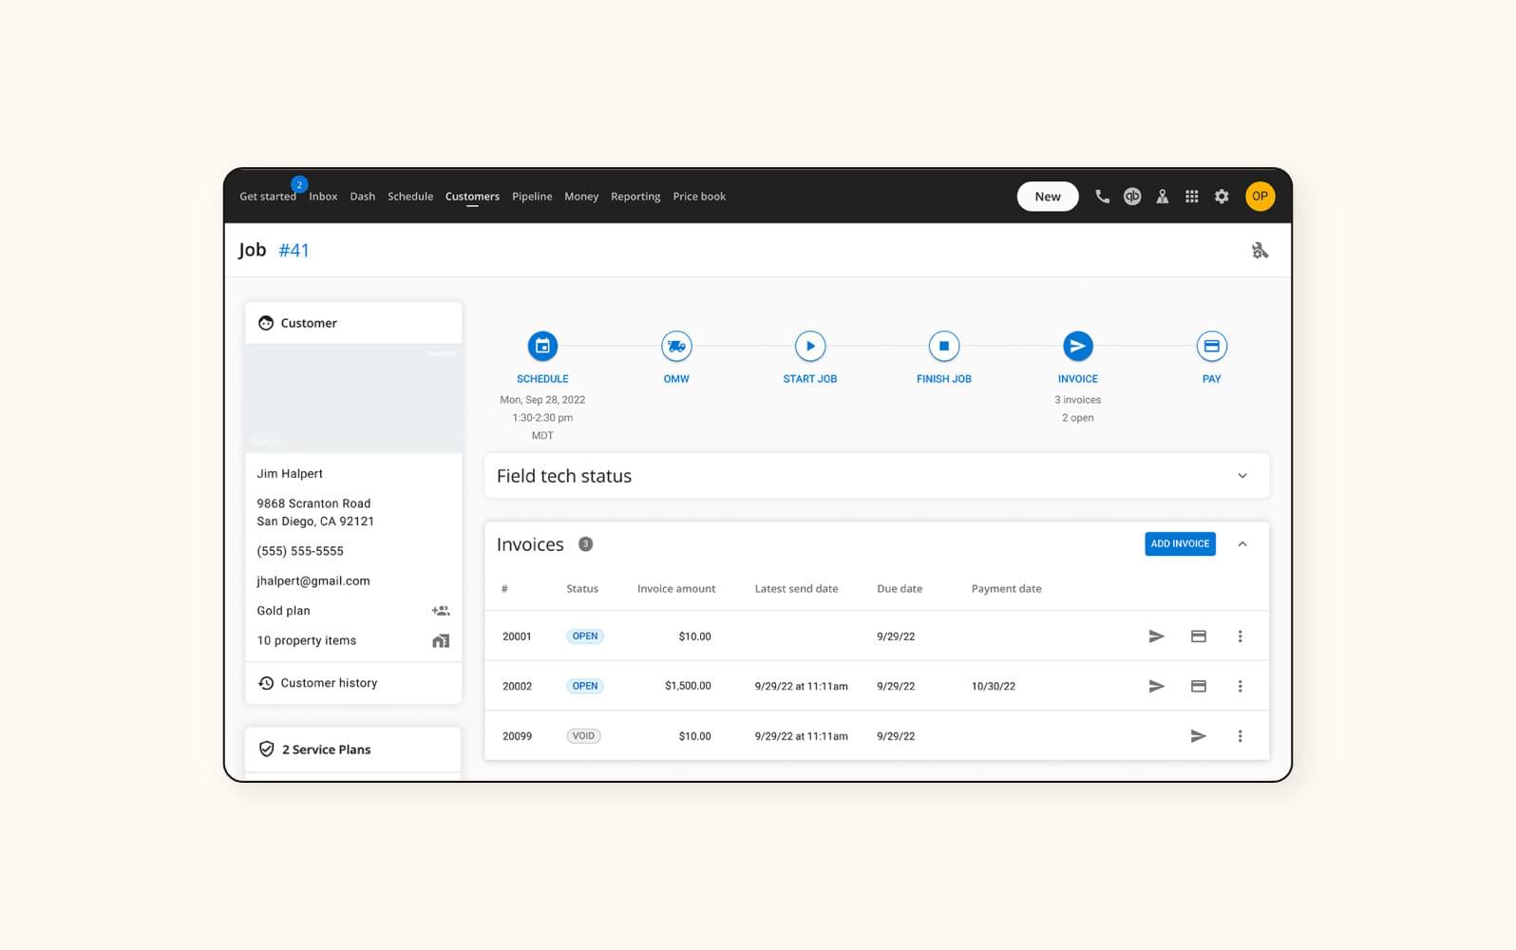Click the customer name Jim Halpert

point(290,474)
